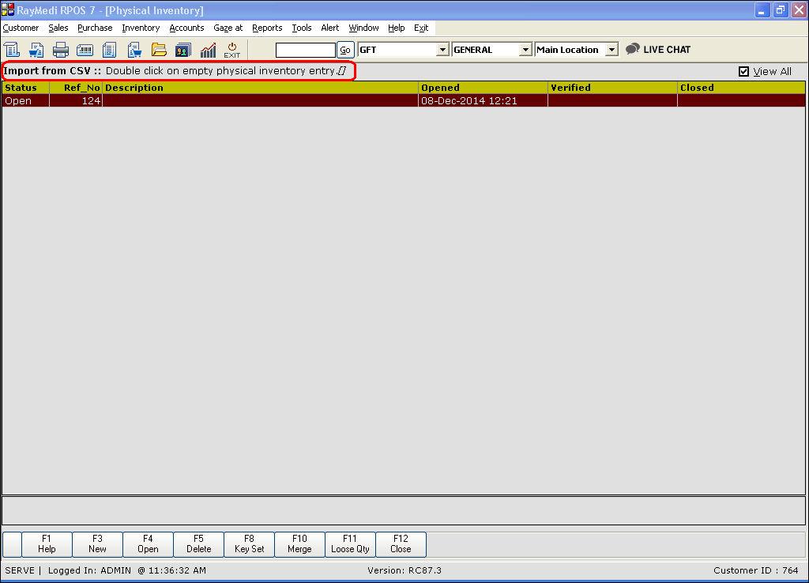Open the Tools menu

pos(302,28)
